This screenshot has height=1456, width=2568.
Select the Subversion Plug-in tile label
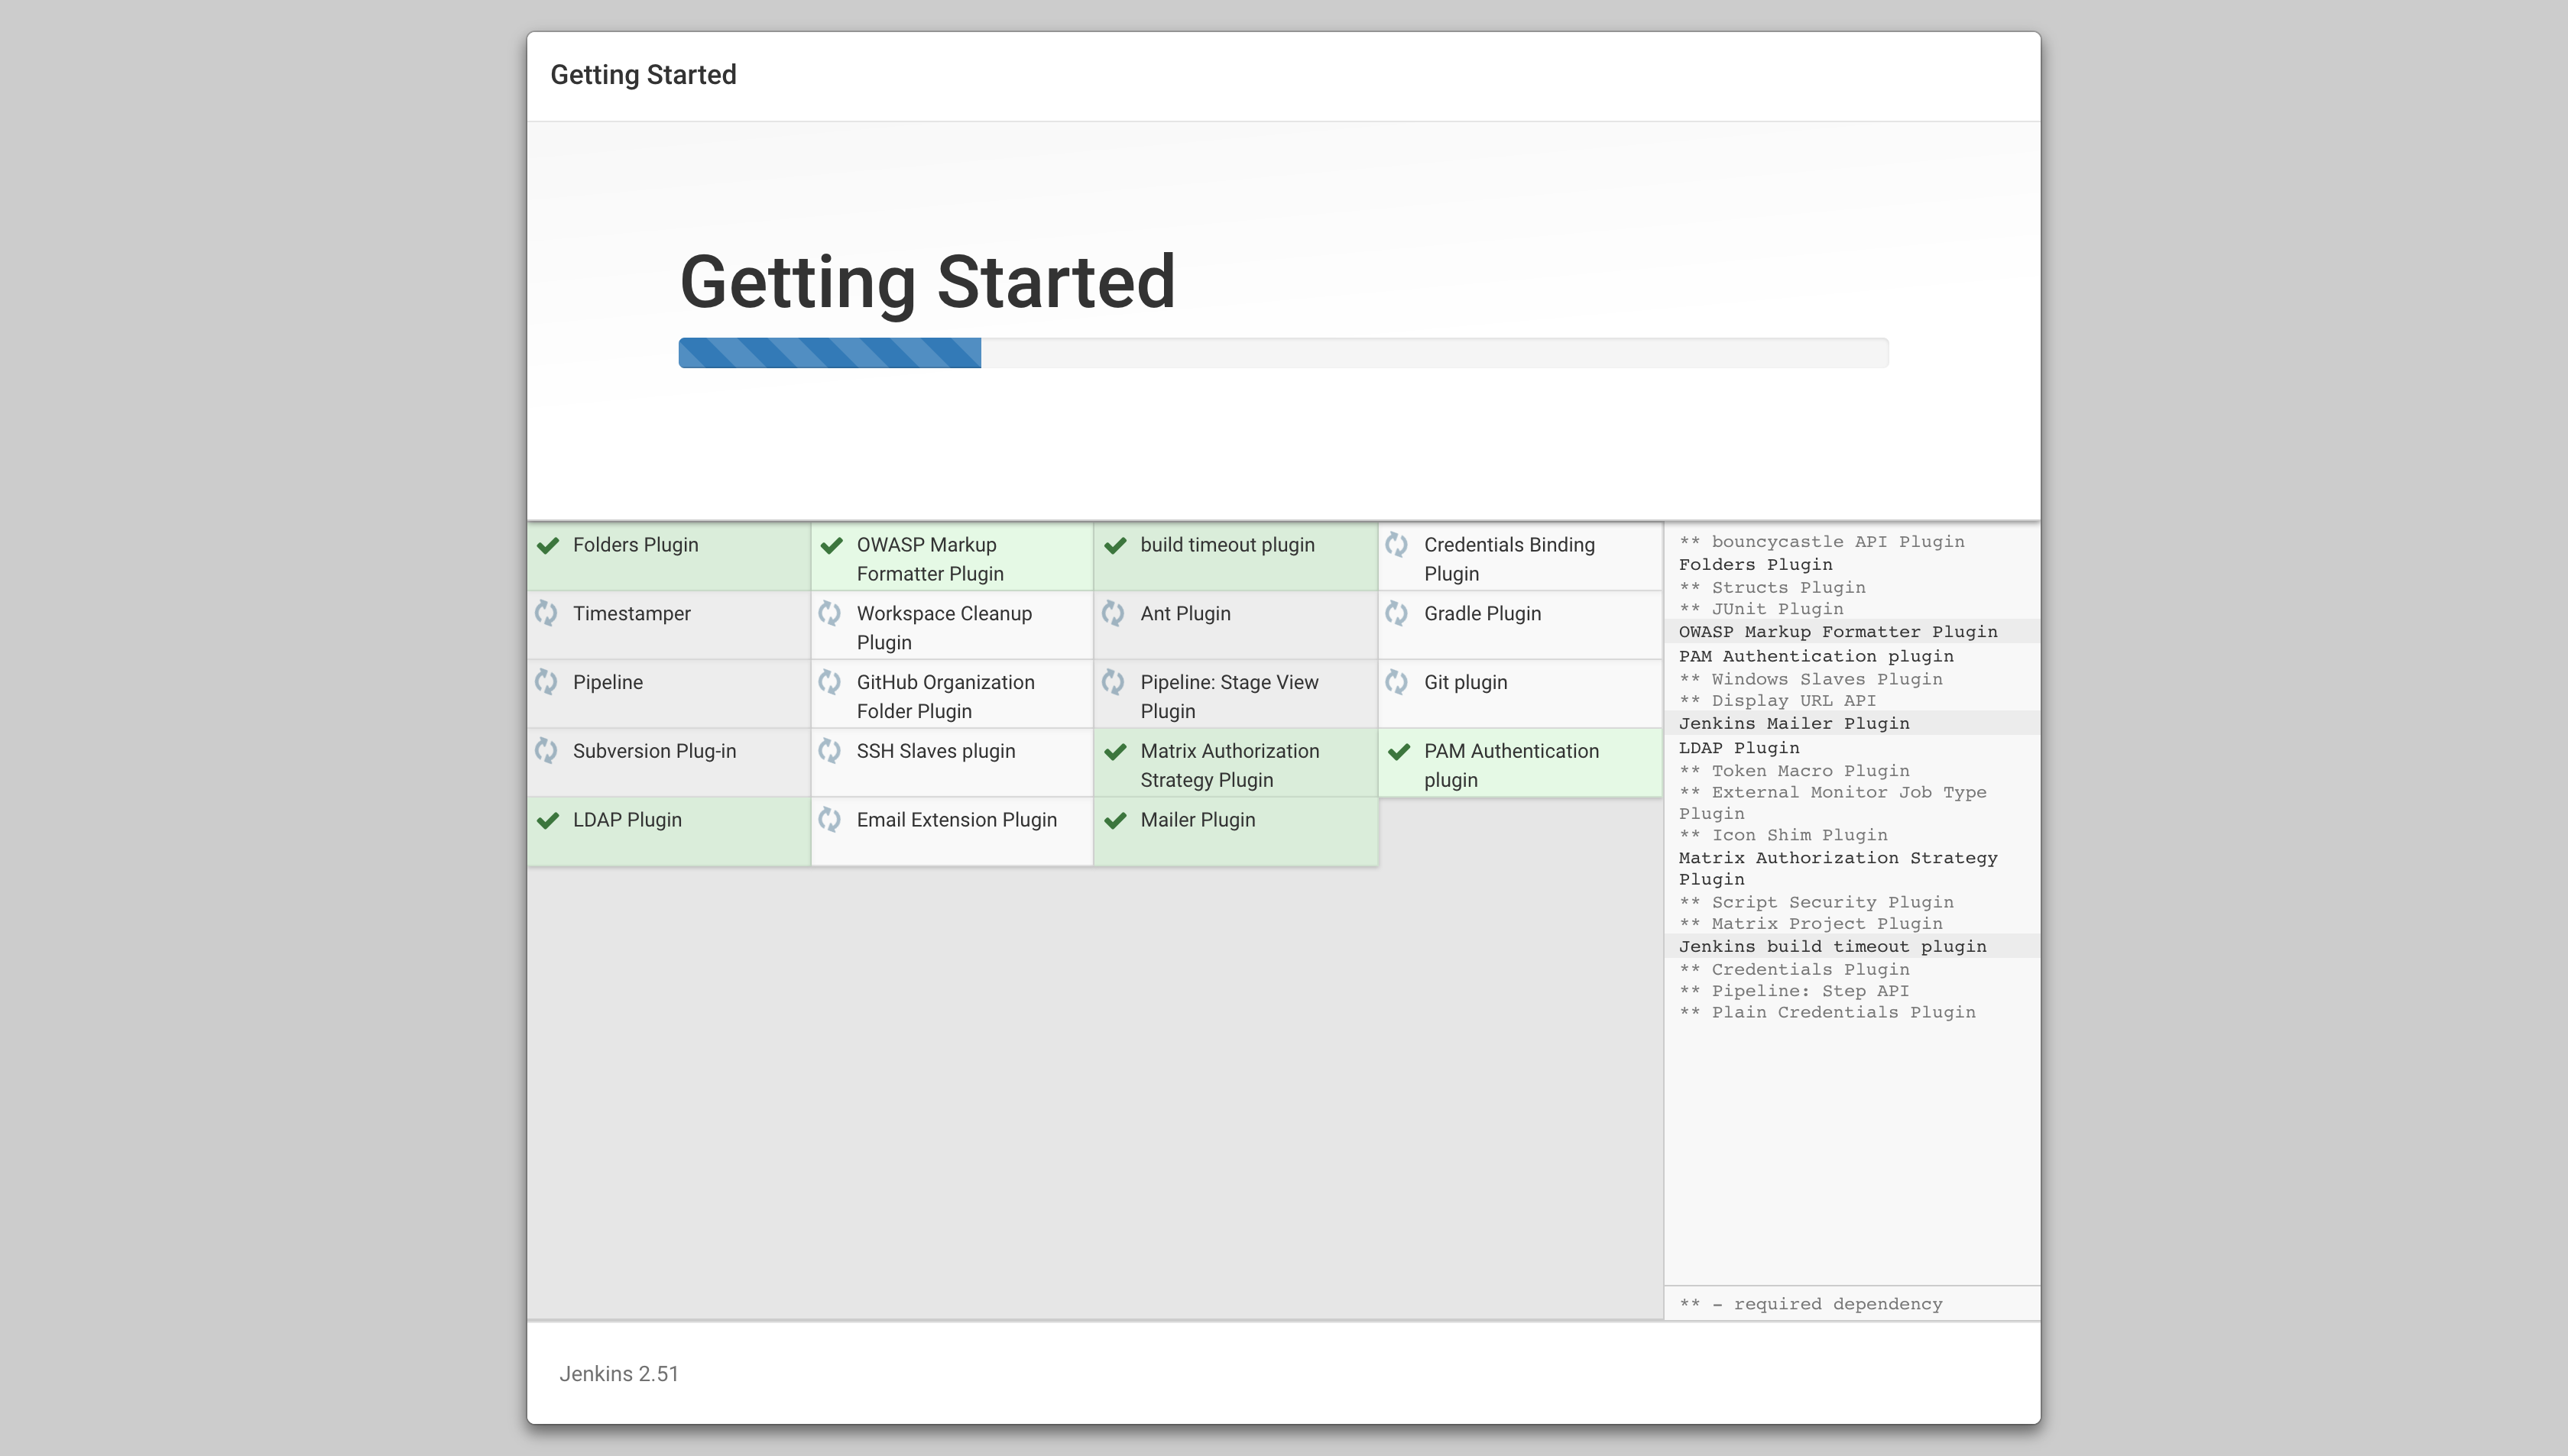tap(654, 751)
